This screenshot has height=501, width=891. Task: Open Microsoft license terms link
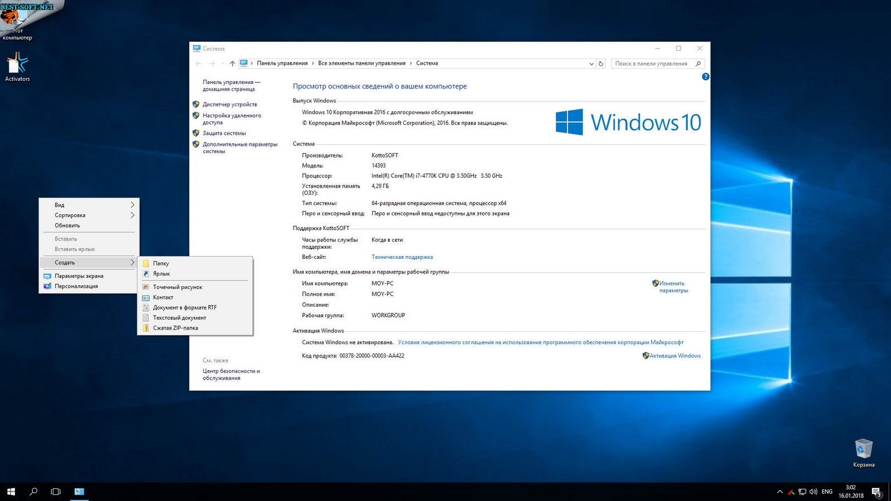click(x=541, y=343)
